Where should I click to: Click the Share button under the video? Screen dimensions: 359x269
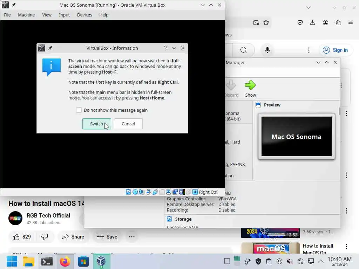click(x=73, y=237)
